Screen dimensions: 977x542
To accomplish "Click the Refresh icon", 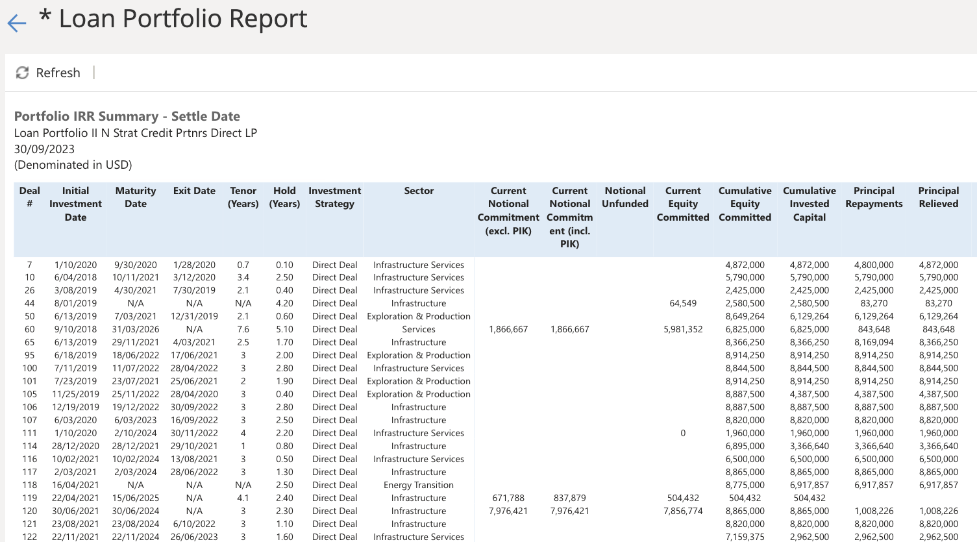I will [22, 73].
